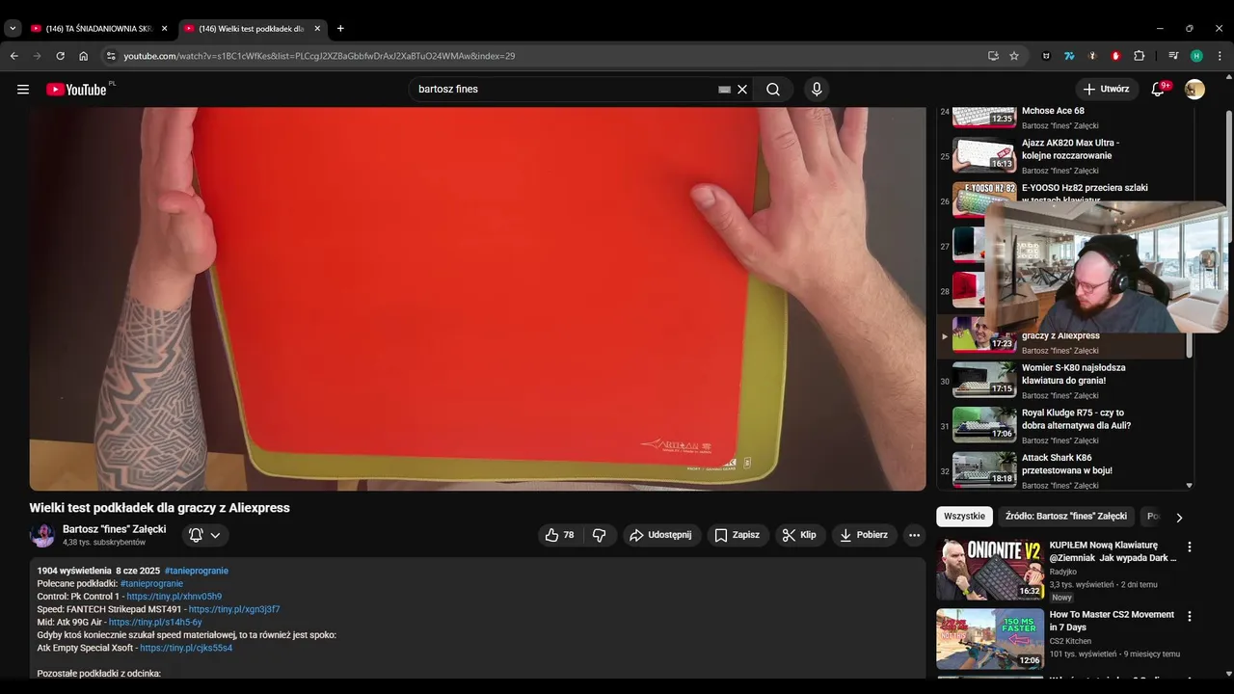Open options for How To Master CS2 Movement
Viewport: 1234px width, 694px height.
(x=1189, y=616)
